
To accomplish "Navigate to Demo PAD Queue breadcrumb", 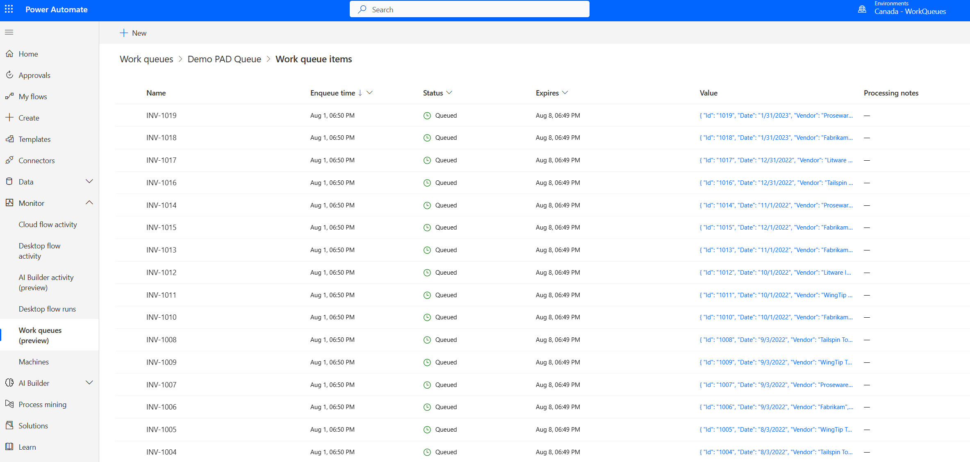I will (x=224, y=59).
